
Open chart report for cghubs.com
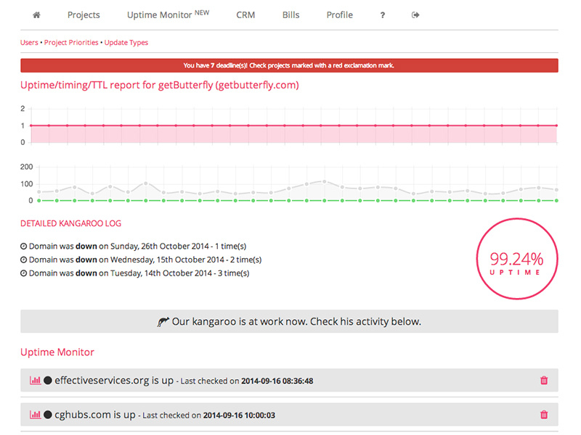(35, 415)
